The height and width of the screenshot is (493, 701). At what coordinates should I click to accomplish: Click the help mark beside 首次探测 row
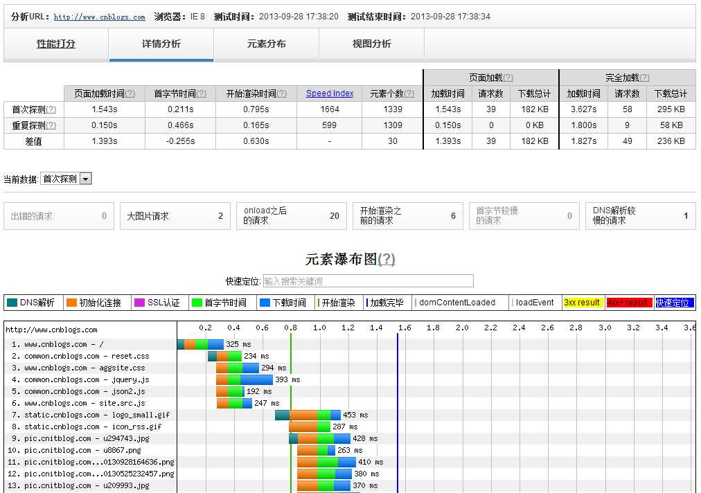click(51, 109)
